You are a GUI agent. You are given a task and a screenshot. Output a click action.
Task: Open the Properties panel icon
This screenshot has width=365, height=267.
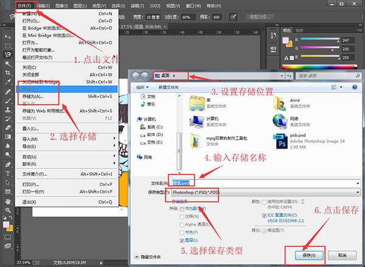coord(274,49)
